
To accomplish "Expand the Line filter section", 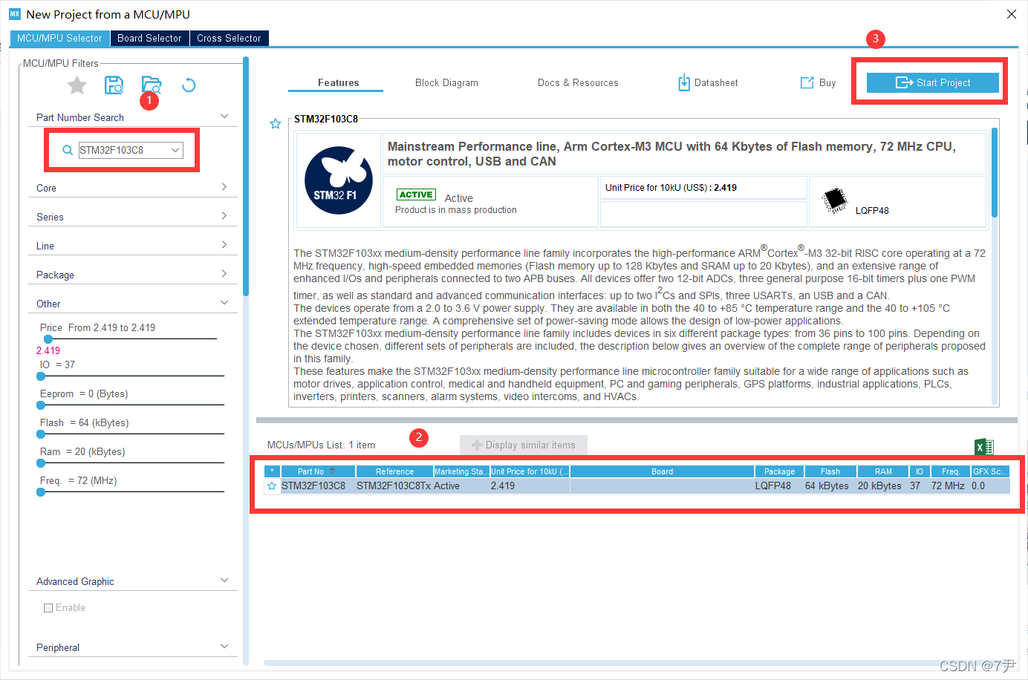I will click(x=224, y=245).
